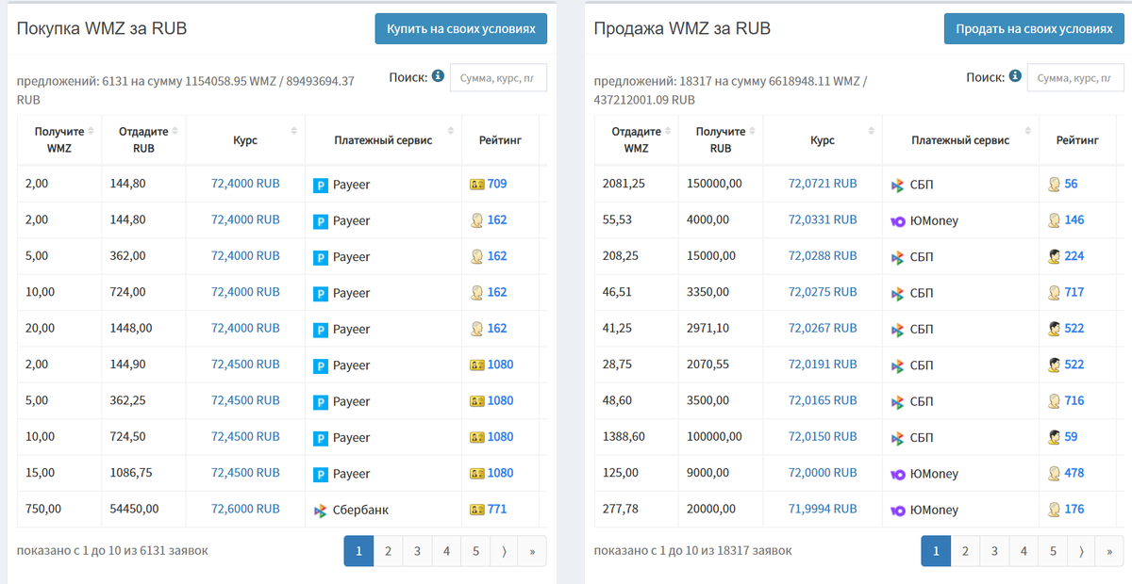Jump to last page of sell offers
1132x584 pixels.
coord(1109,551)
